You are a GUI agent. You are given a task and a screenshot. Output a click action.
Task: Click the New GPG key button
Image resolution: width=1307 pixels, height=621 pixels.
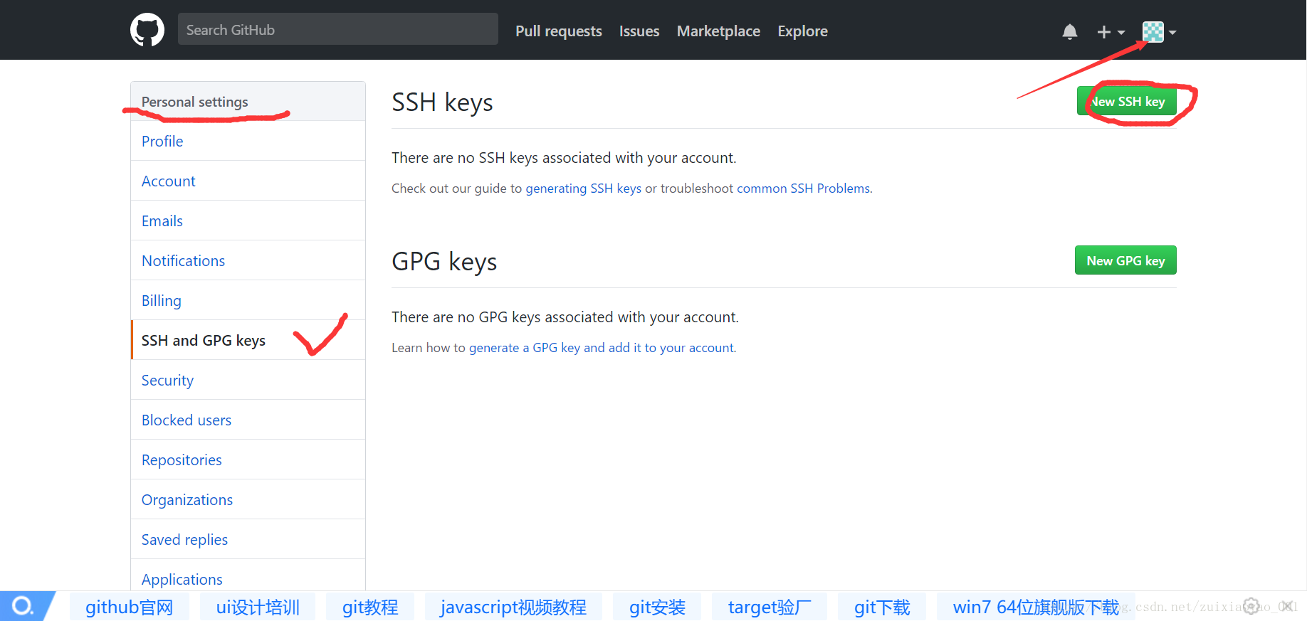(x=1125, y=260)
